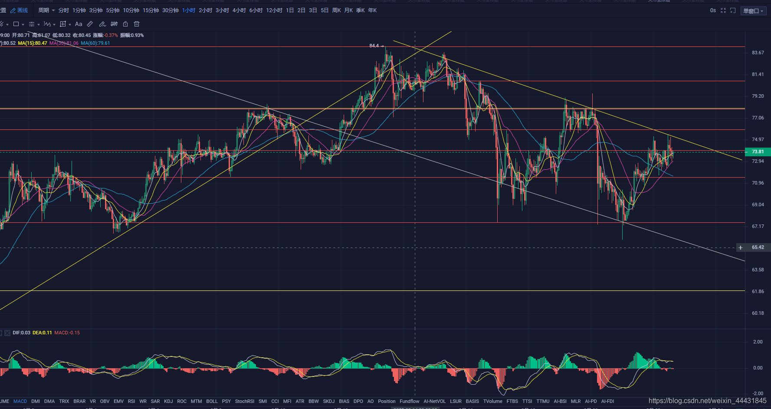
Task: Delete drawings with the trash icon
Action: [137, 24]
